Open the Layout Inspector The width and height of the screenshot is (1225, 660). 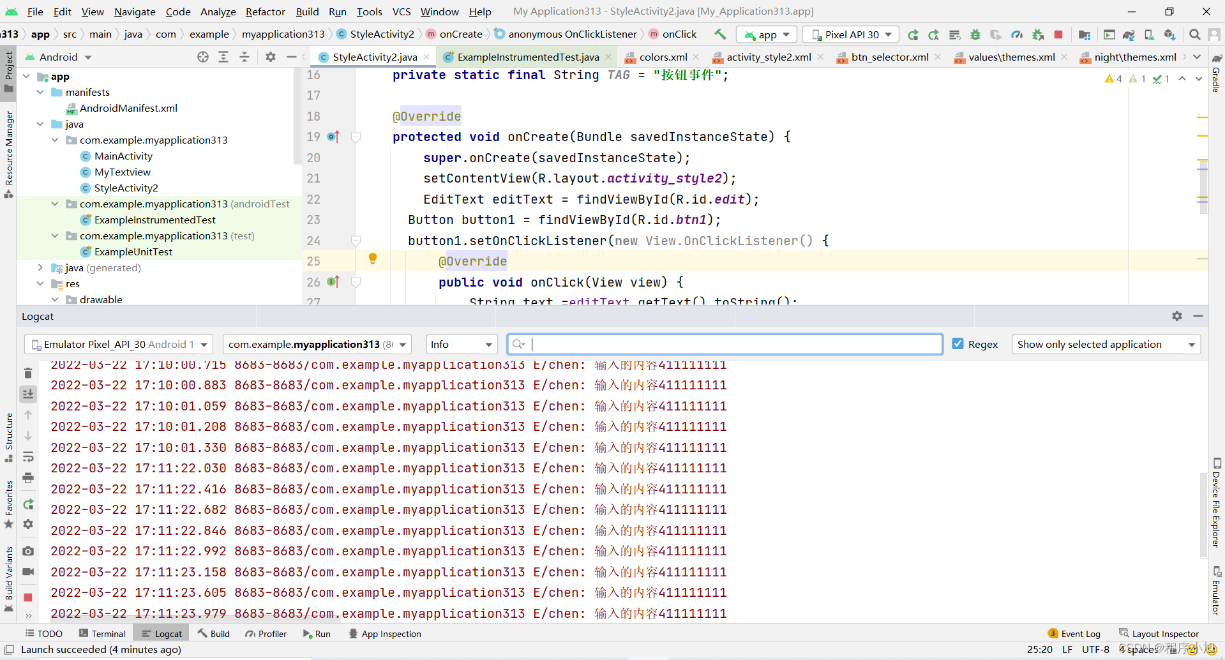1159,634
